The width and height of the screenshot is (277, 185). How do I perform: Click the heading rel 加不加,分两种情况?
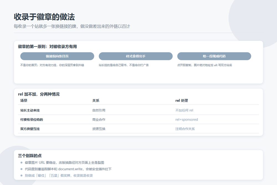[39, 94]
